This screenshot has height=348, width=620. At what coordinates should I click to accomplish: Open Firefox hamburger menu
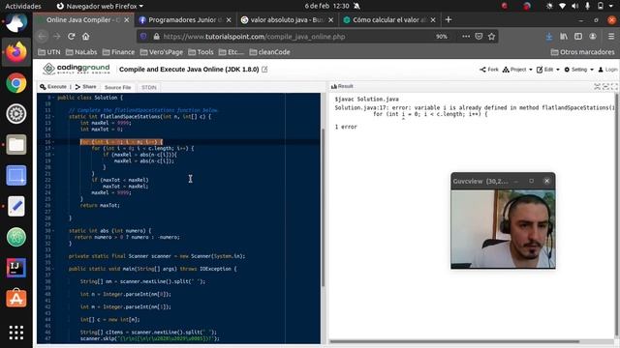611,37
